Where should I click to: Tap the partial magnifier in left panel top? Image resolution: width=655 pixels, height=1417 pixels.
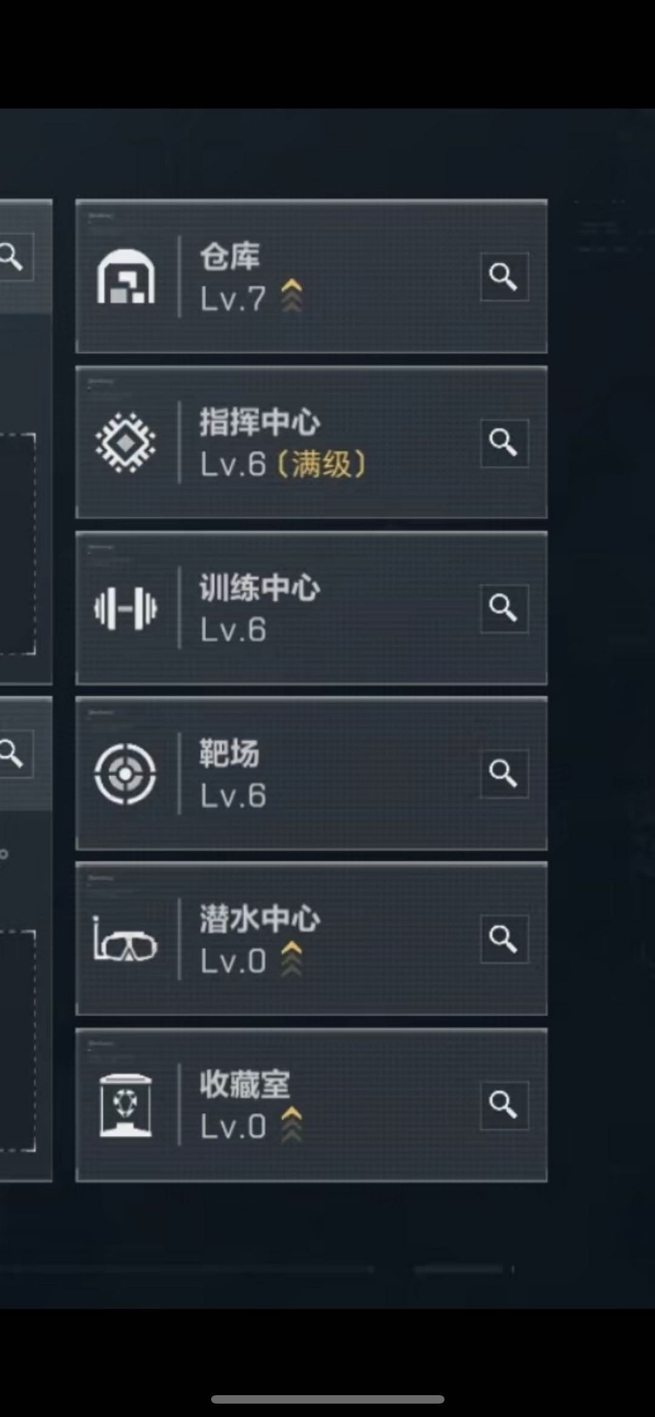[x=12, y=256]
